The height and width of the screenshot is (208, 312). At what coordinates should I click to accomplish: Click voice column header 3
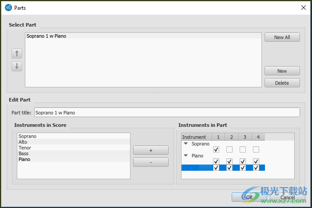point(245,137)
